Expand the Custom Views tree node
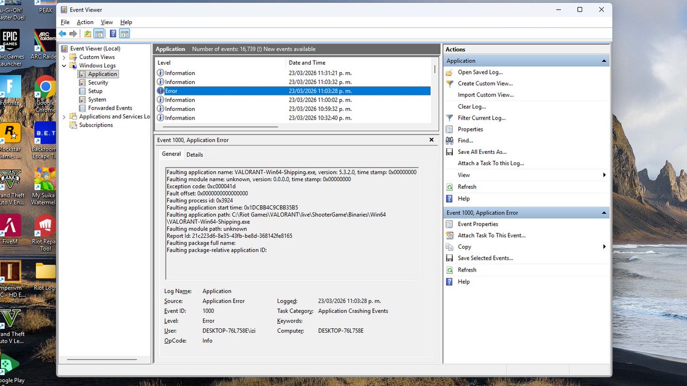Screen dimensions: 687x386 point(64,57)
